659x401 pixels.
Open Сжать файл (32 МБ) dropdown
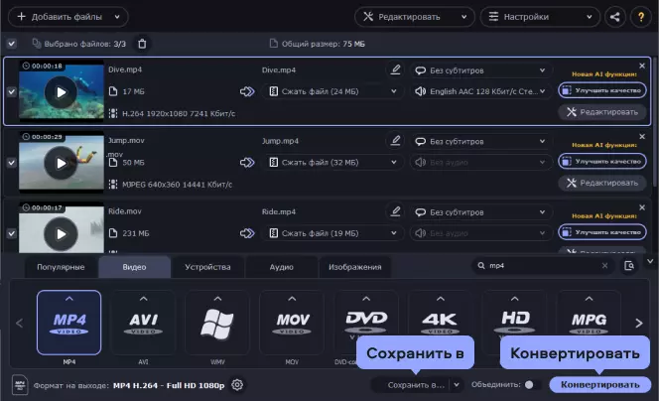coord(332,163)
